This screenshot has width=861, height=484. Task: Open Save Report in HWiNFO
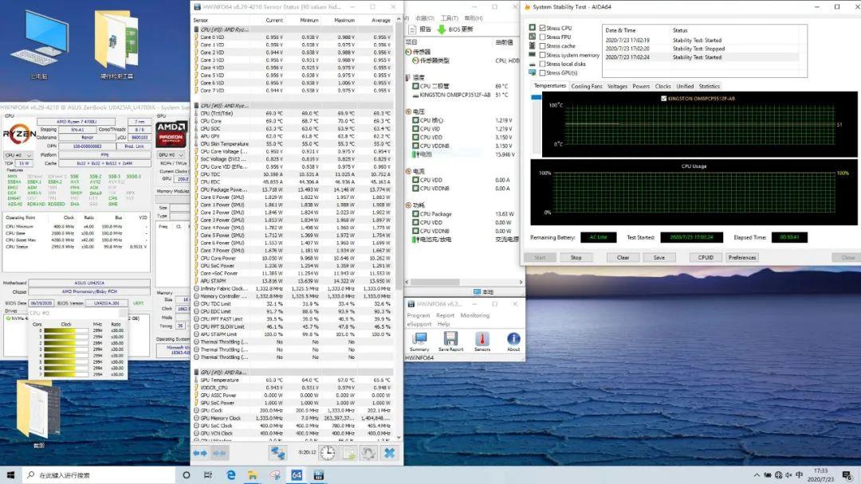pos(450,340)
